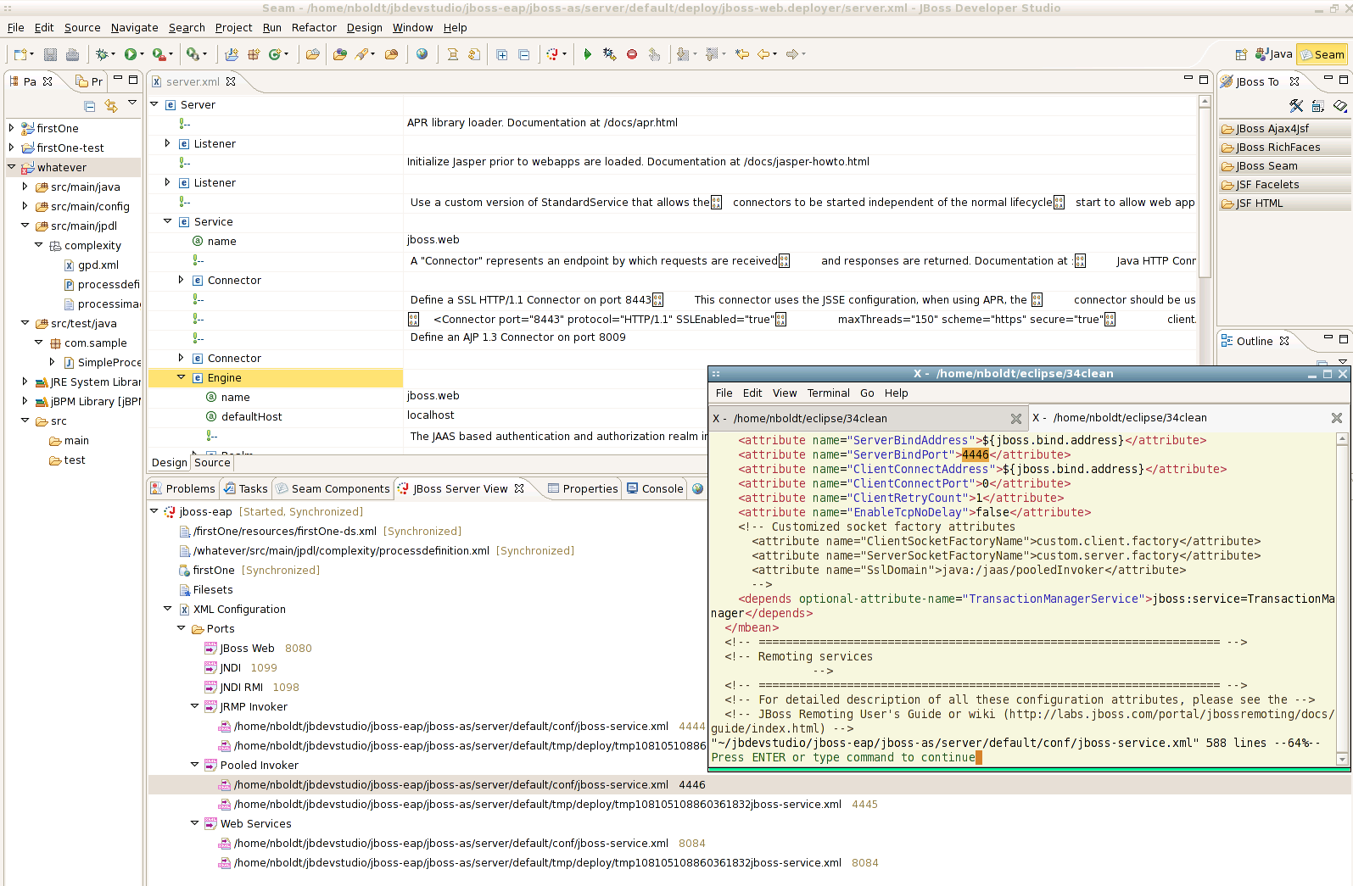Click the green Run toolbar button

coord(131,54)
